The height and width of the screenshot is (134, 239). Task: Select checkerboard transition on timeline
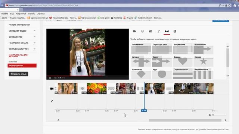[x=111, y=89]
